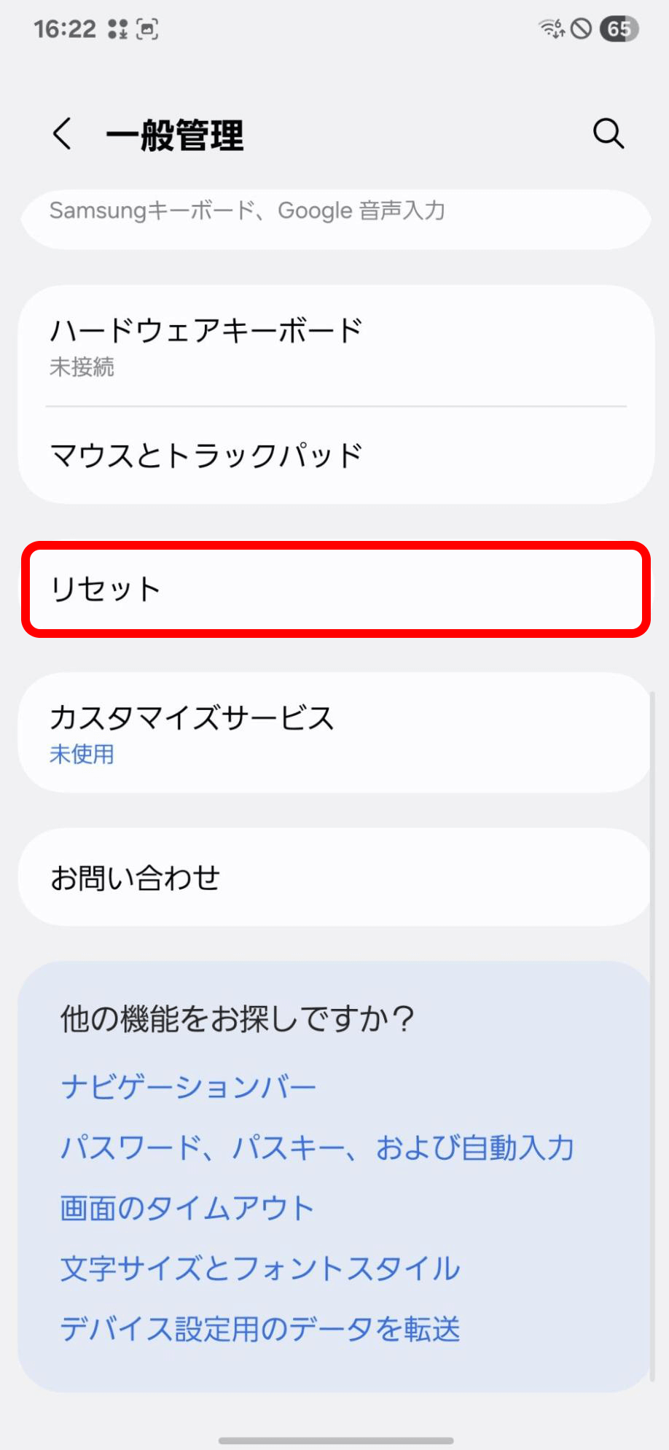669x1450 pixels.
Task: Open the リセット option
Action: 335,589
